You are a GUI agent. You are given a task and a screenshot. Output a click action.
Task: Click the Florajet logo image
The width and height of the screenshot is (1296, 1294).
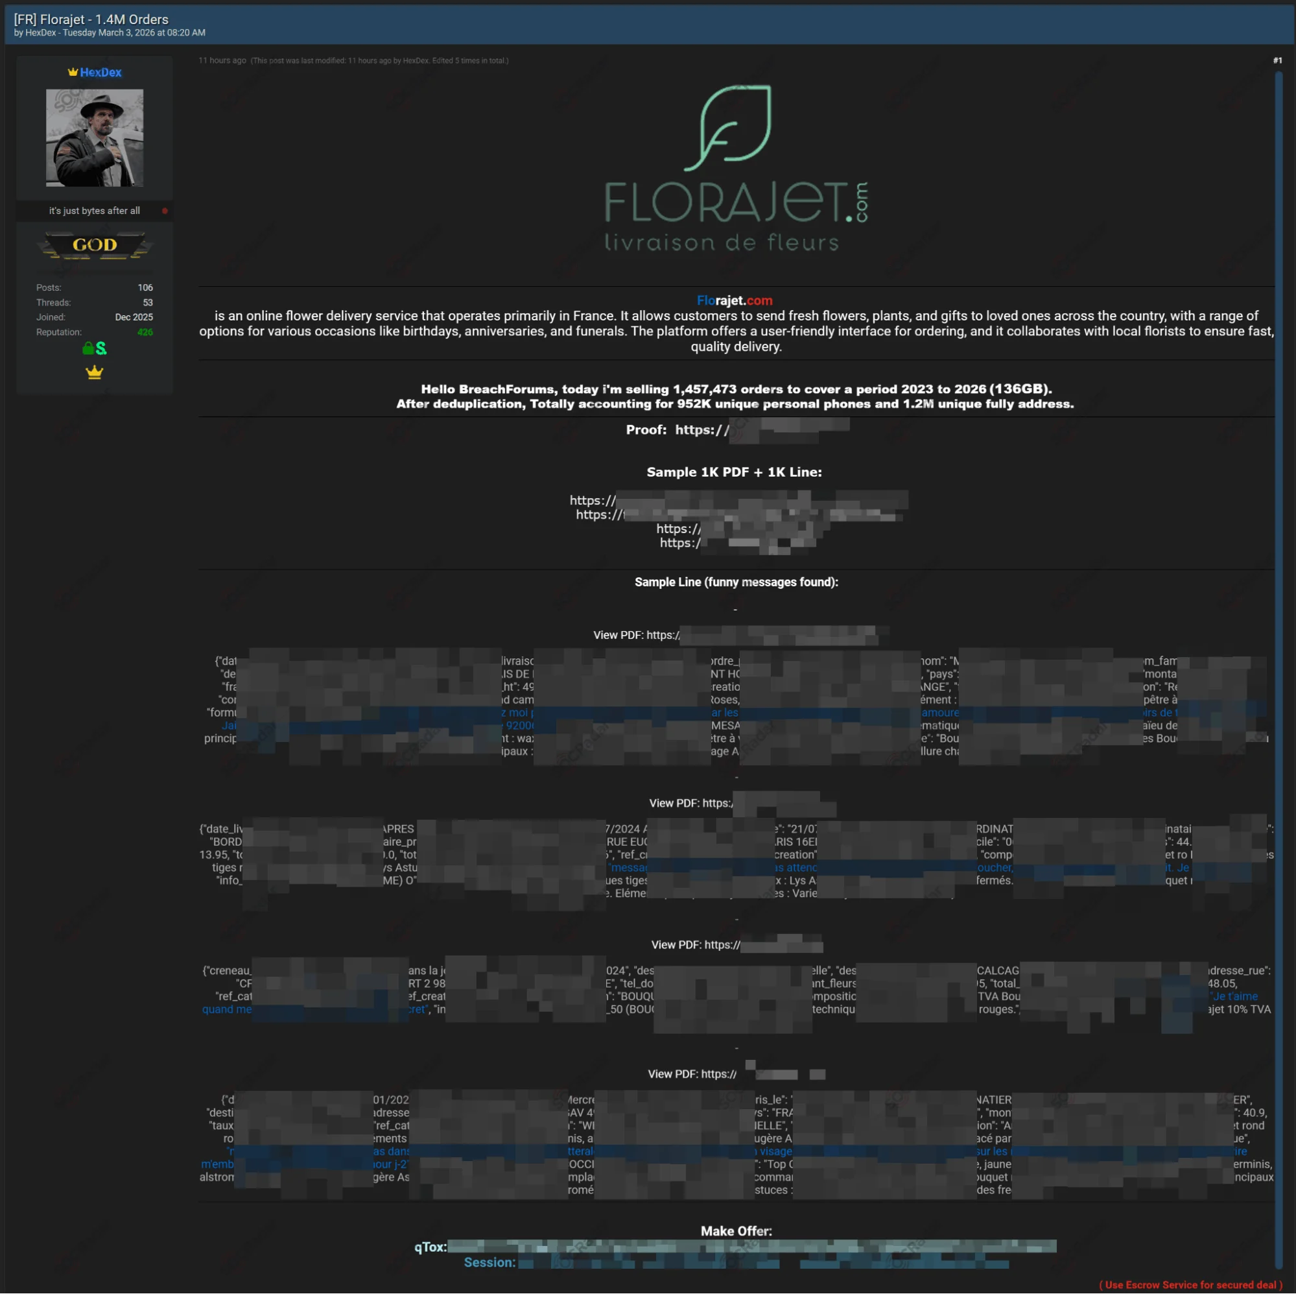(736, 168)
